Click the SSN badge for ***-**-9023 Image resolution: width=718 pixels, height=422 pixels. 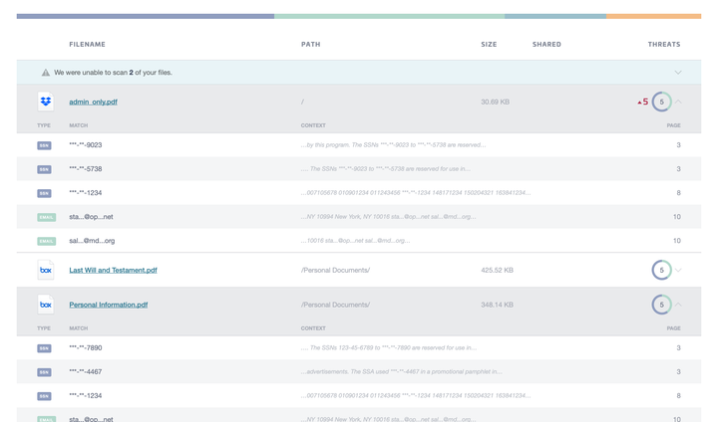[x=44, y=145]
